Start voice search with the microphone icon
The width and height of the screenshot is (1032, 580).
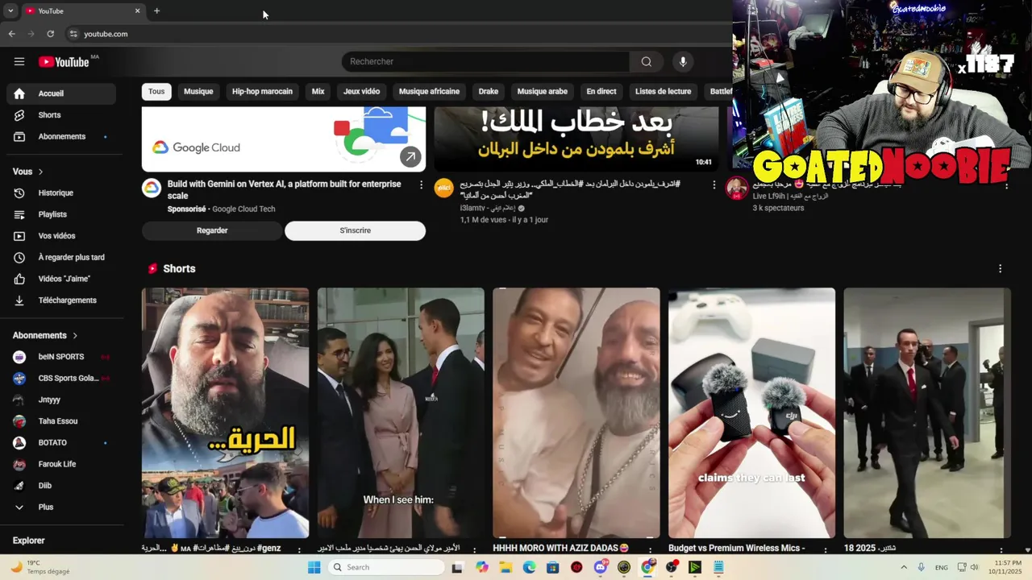coord(683,62)
